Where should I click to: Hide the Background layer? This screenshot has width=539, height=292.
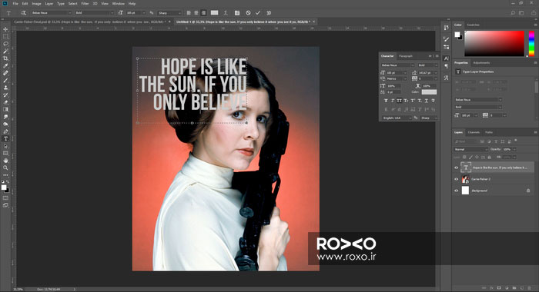[457, 191]
